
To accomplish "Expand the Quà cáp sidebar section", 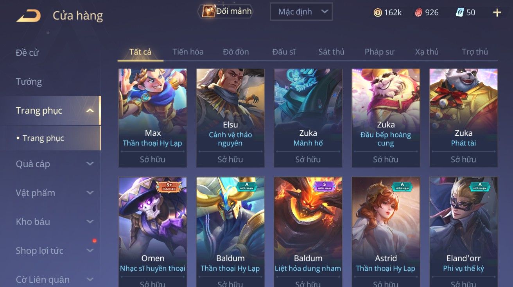I will click(x=90, y=164).
